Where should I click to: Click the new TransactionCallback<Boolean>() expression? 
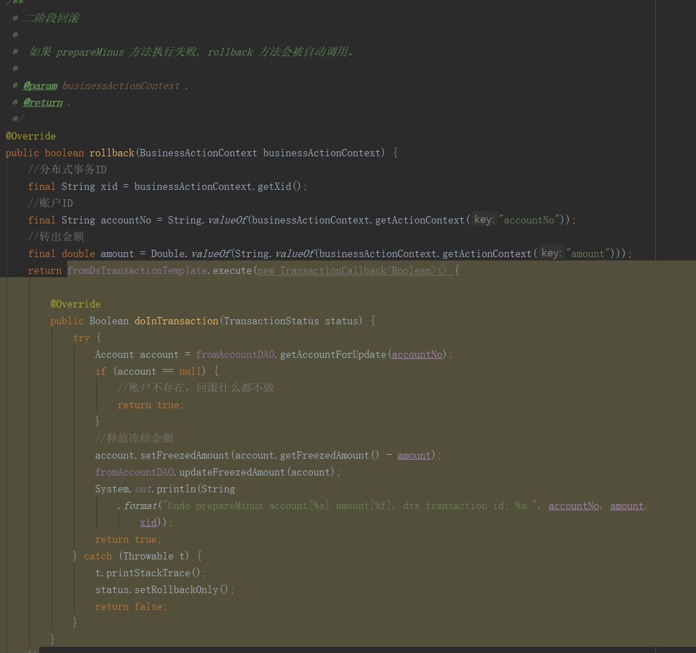pyautogui.click(x=353, y=270)
